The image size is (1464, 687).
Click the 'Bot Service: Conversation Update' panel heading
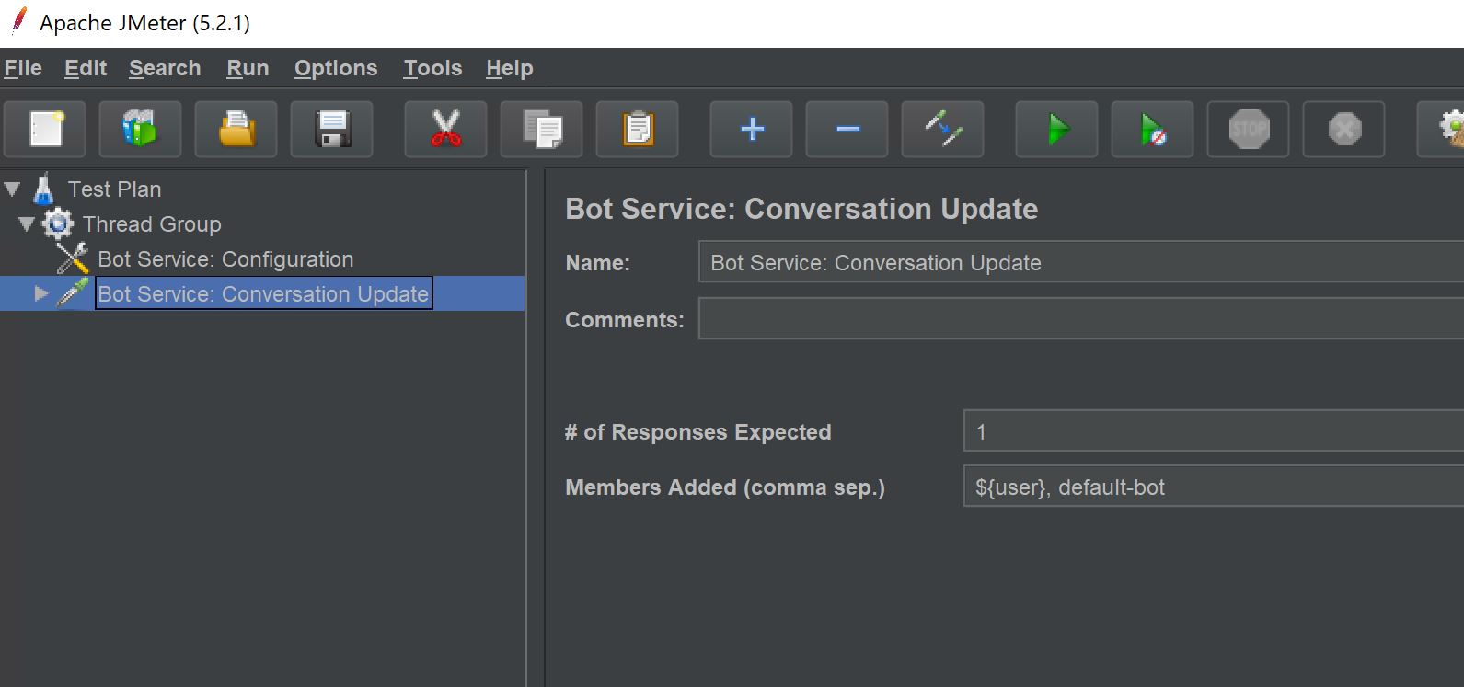point(801,209)
